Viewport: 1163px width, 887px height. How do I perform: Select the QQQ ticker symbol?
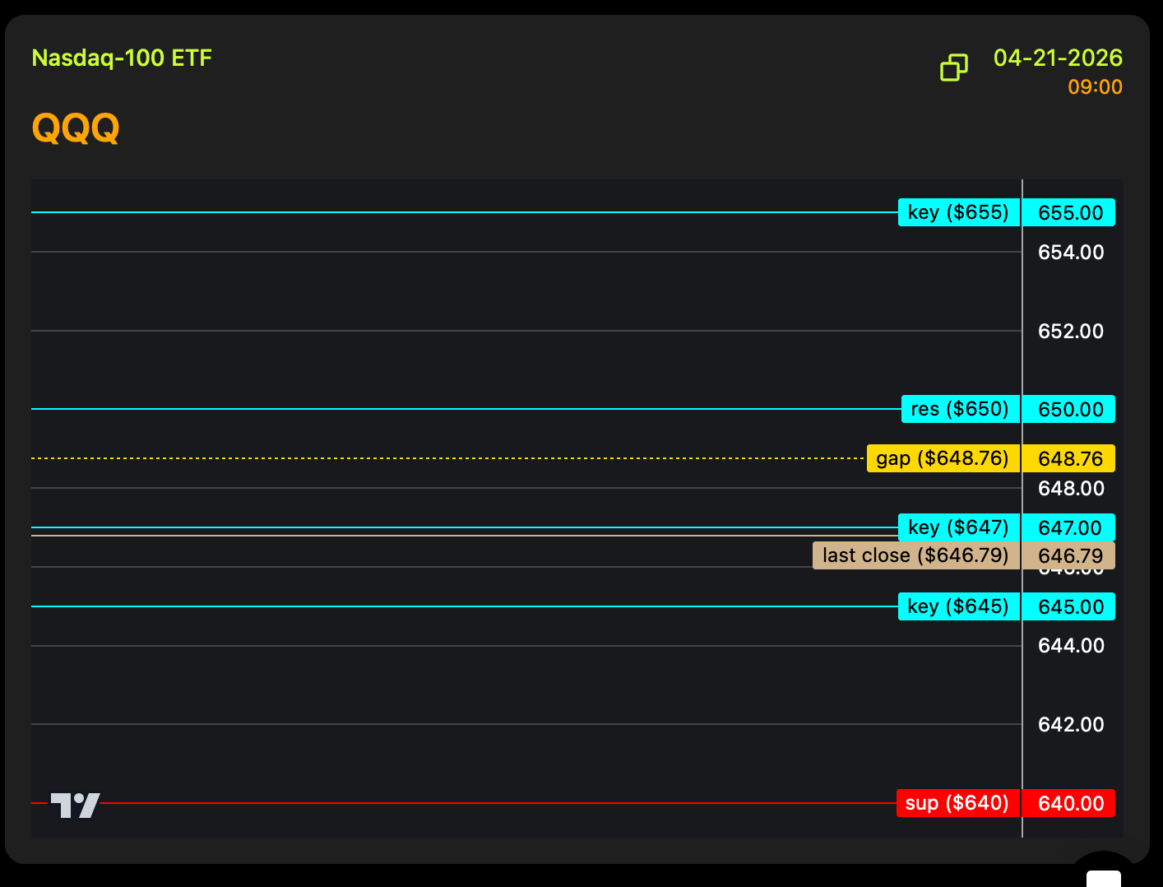click(x=76, y=128)
